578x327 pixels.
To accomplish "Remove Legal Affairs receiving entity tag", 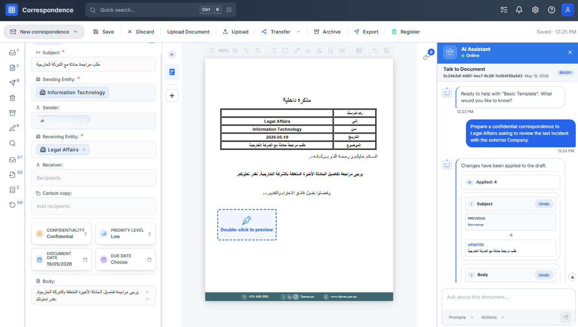I will click(84, 150).
